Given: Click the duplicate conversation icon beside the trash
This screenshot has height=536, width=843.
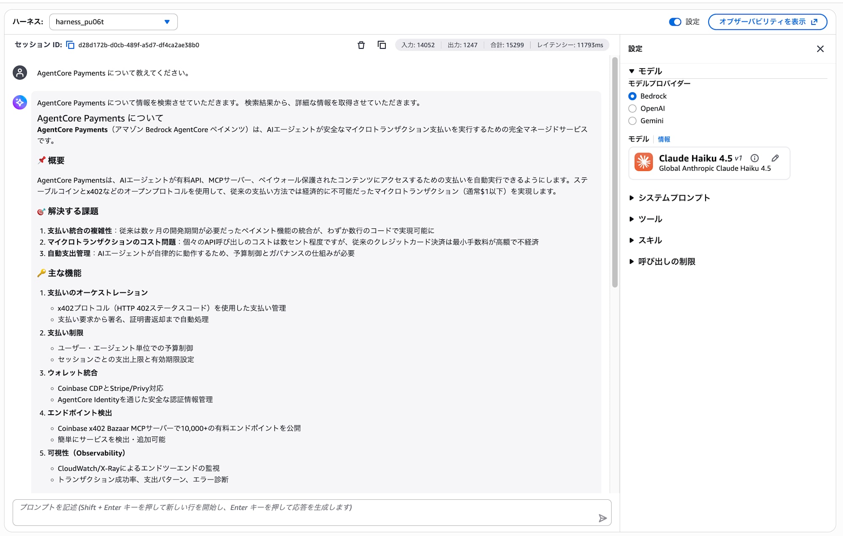Looking at the screenshot, I should [382, 45].
